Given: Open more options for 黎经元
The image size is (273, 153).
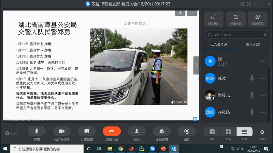Looking at the screenshot, I should (263, 95).
